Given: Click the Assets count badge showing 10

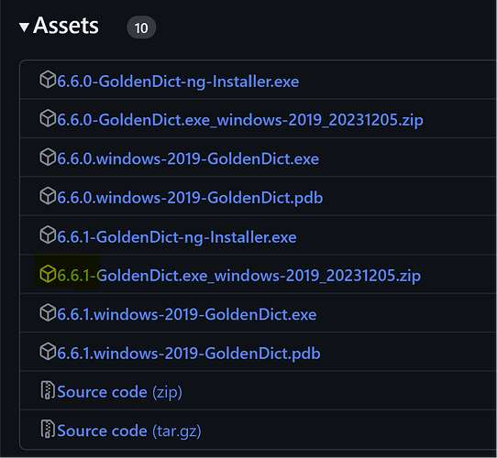Looking at the screenshot, I should (141, 27).
